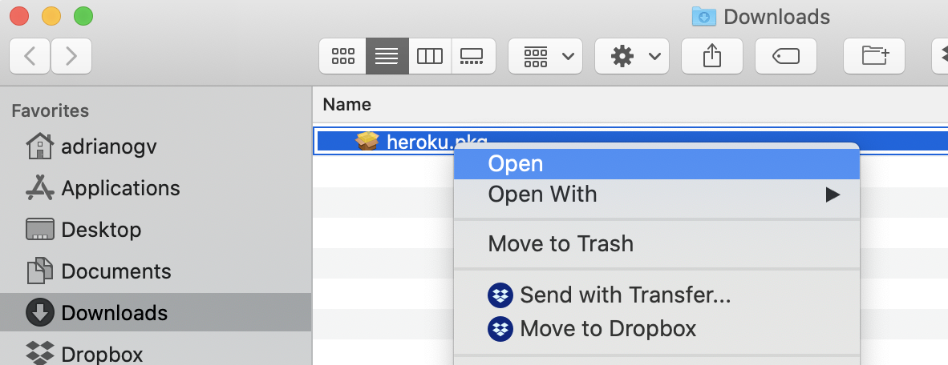Choose Move to Trash

click(656, 244)
